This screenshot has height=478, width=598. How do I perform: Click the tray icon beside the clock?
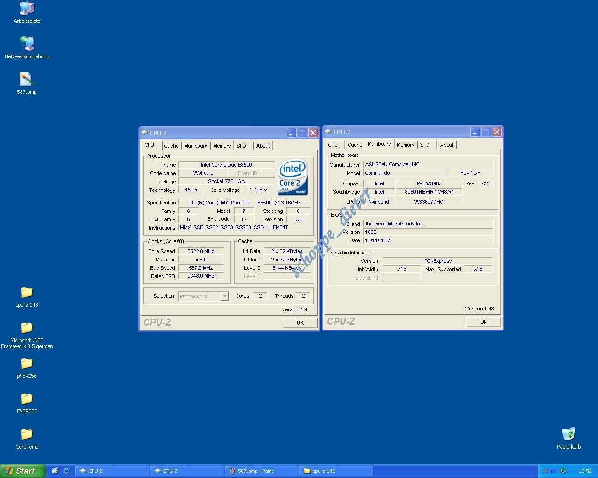(x=563, y=471)
